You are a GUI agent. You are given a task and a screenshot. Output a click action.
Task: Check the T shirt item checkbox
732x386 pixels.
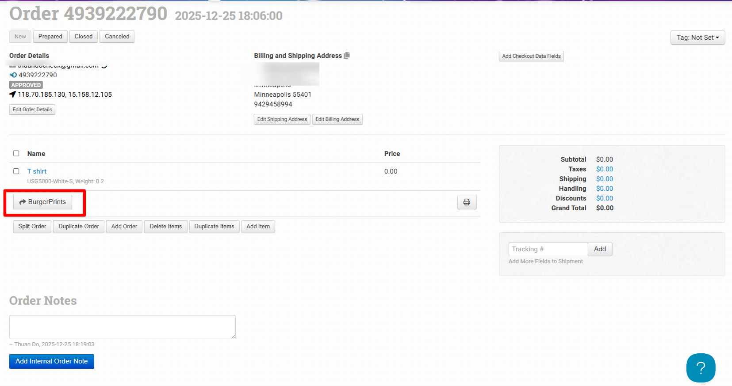click(16, 171)
